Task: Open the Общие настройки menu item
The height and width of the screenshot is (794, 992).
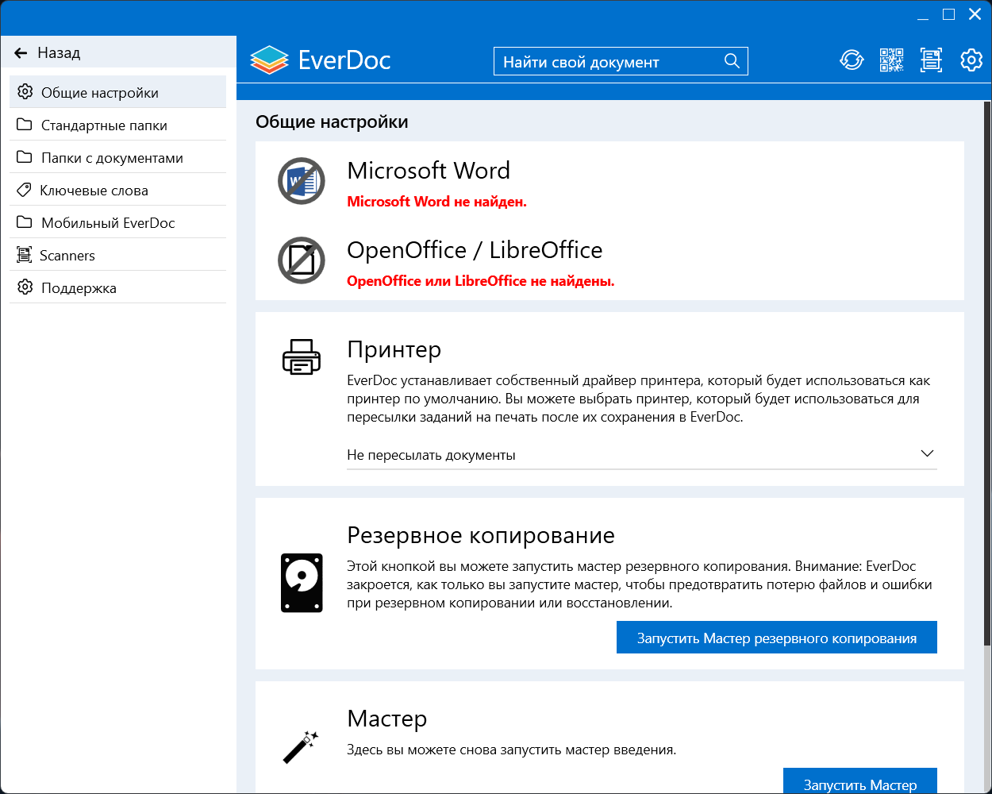Action: pos(117,92)
